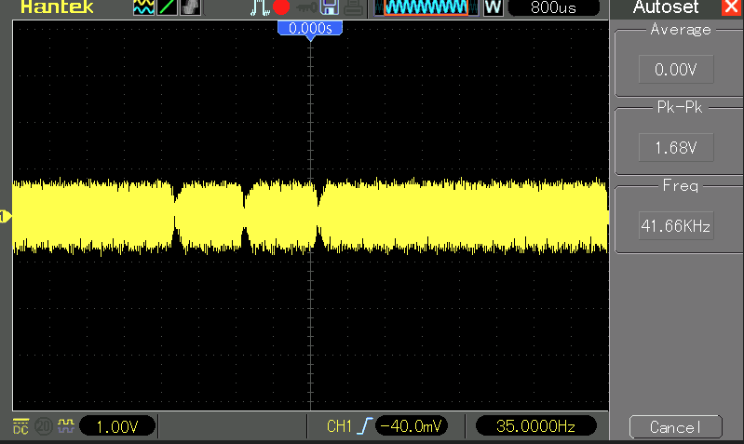The width and height of the screenshot is (744, 444).
Task: Click the W window mode icon
Action: [493, 8]
